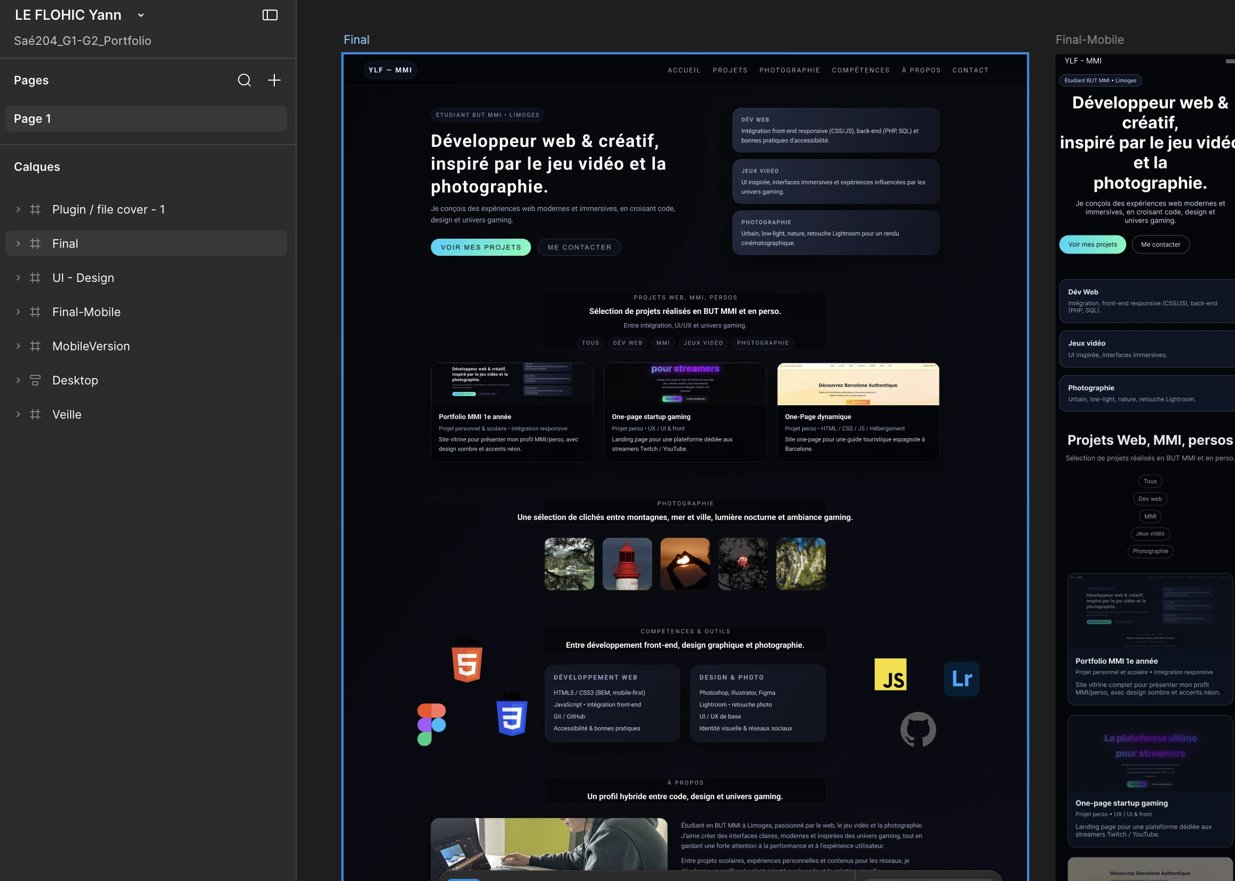Click frame icon of UI - Design layer
This screenshot has height=881, width=1235.
(35, 278)
